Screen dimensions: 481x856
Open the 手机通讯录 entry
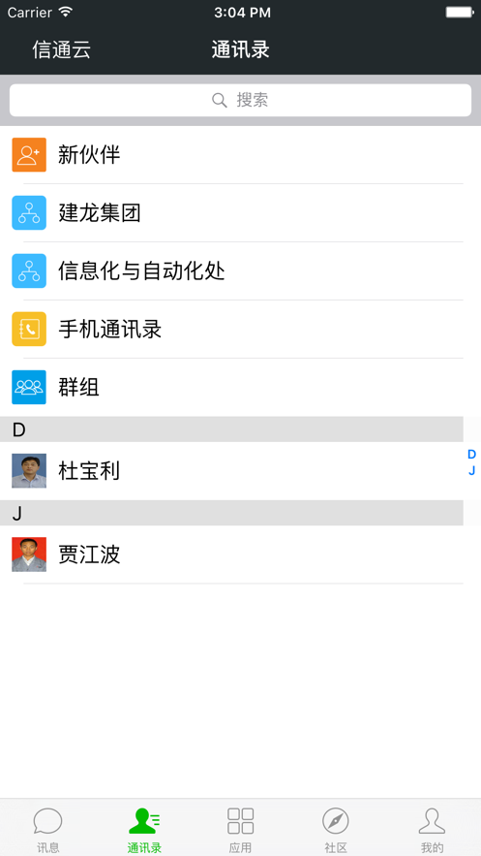(231, 330)
